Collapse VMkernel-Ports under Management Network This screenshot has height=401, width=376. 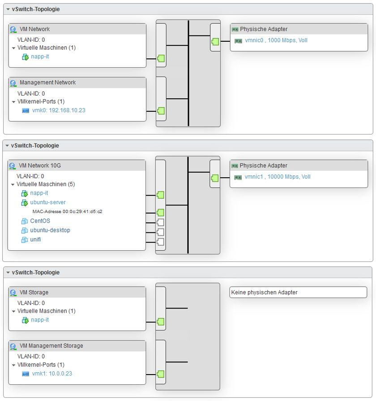(14, 101)
